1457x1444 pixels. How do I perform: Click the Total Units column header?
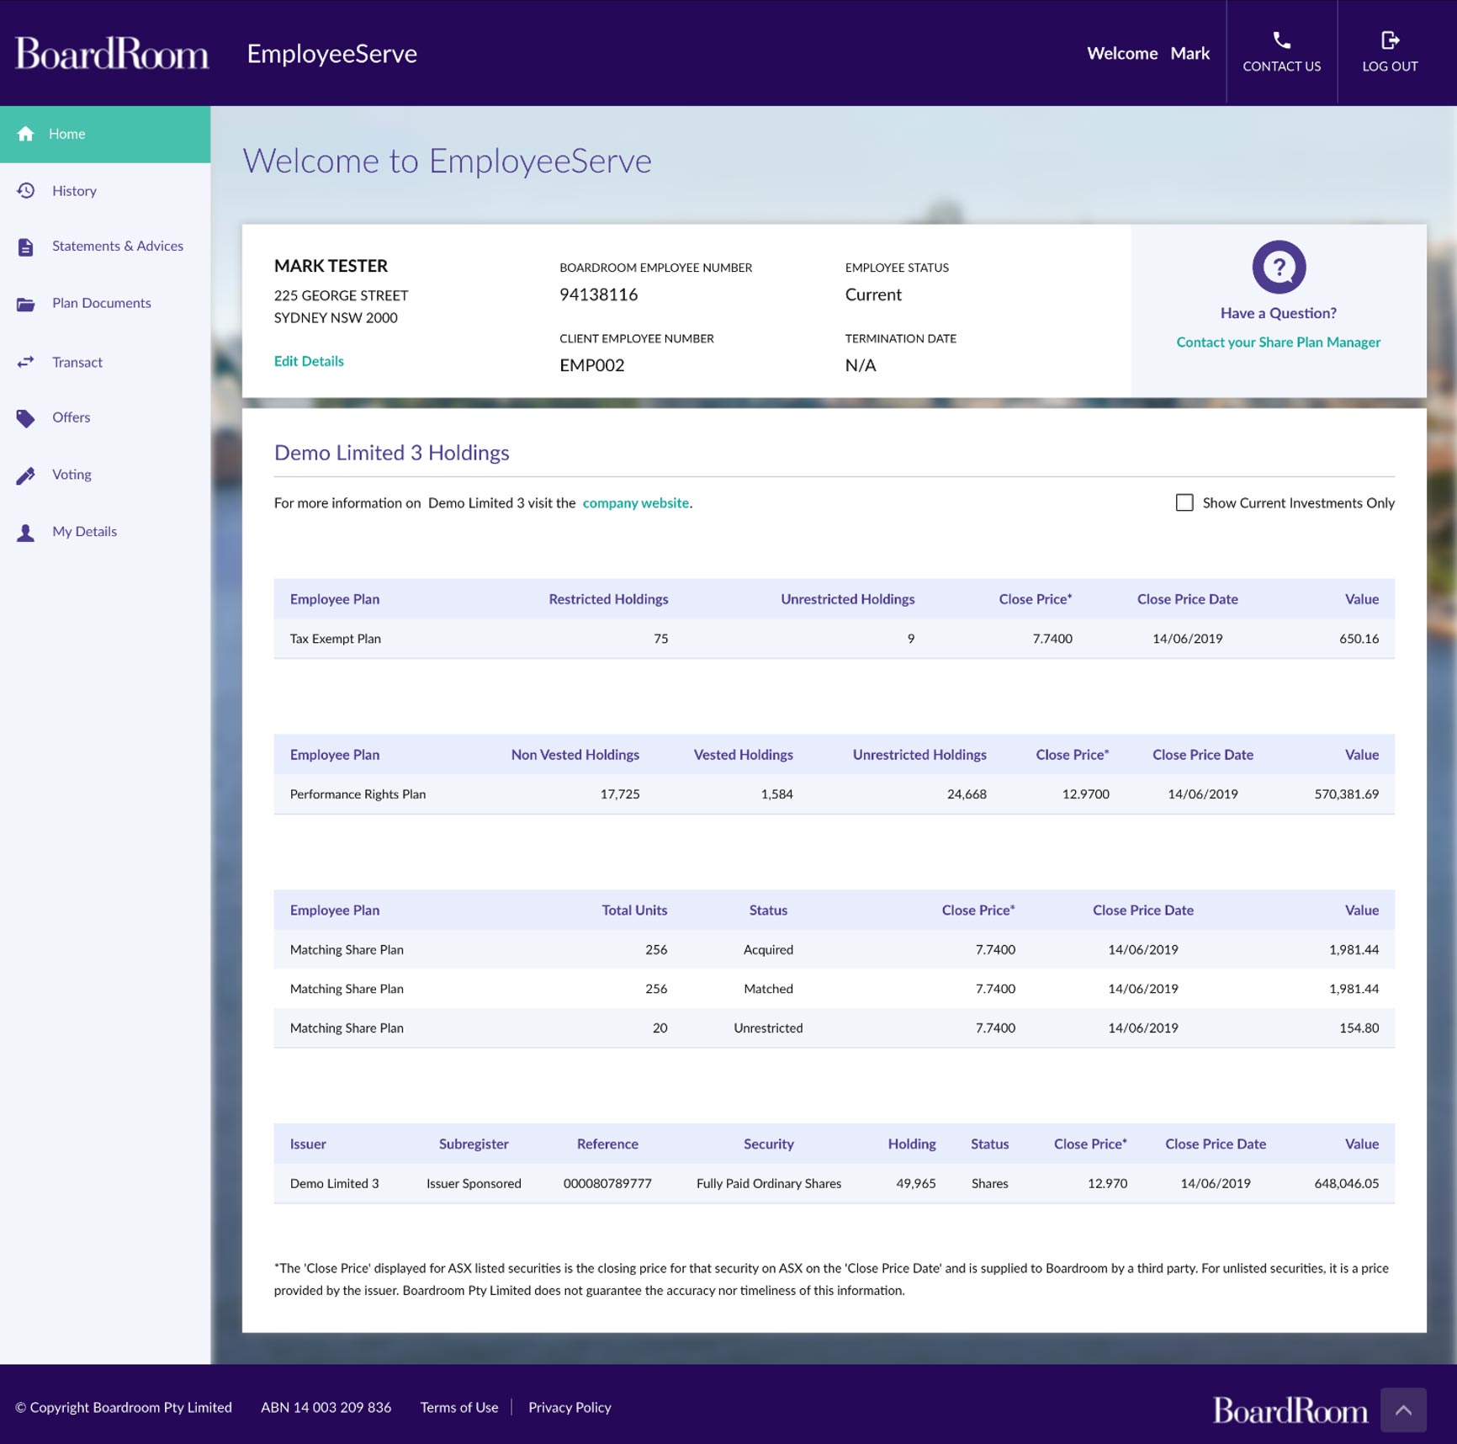[634, 910]
